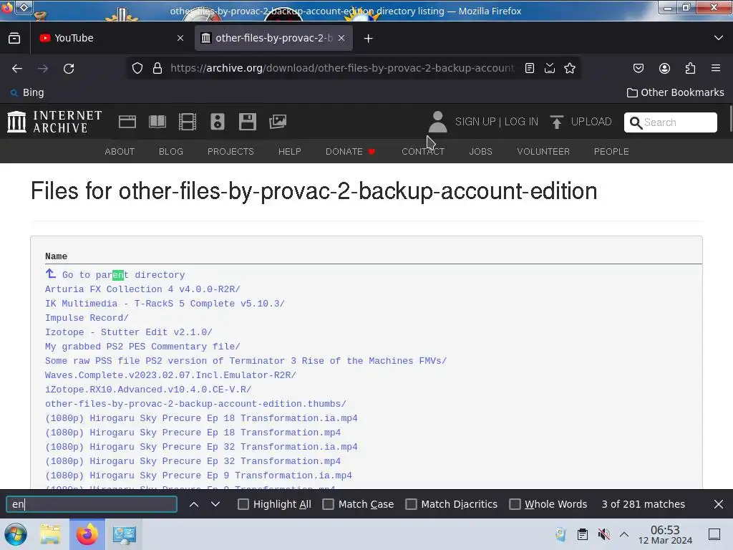733x550 pixels.
Task: Open the HELP menu item
Action: (x=289, y=152)
